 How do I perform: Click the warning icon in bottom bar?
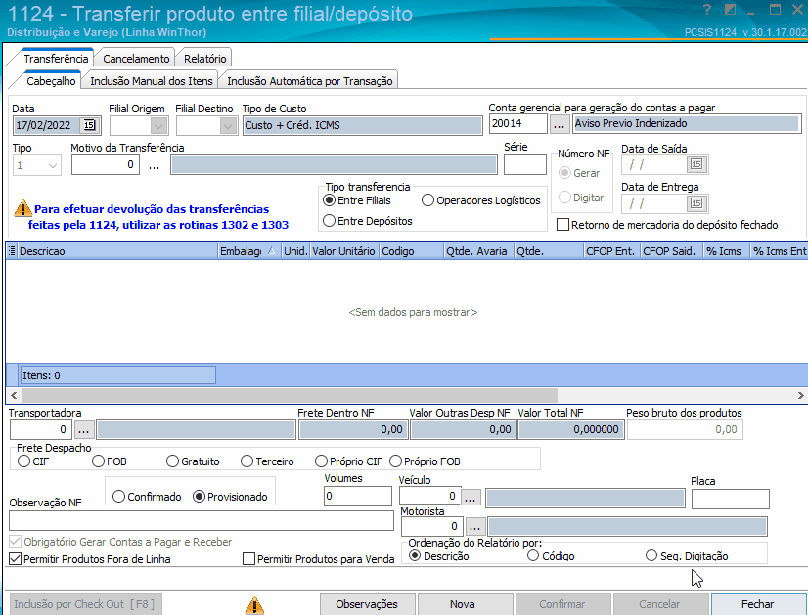coord(254,605)
